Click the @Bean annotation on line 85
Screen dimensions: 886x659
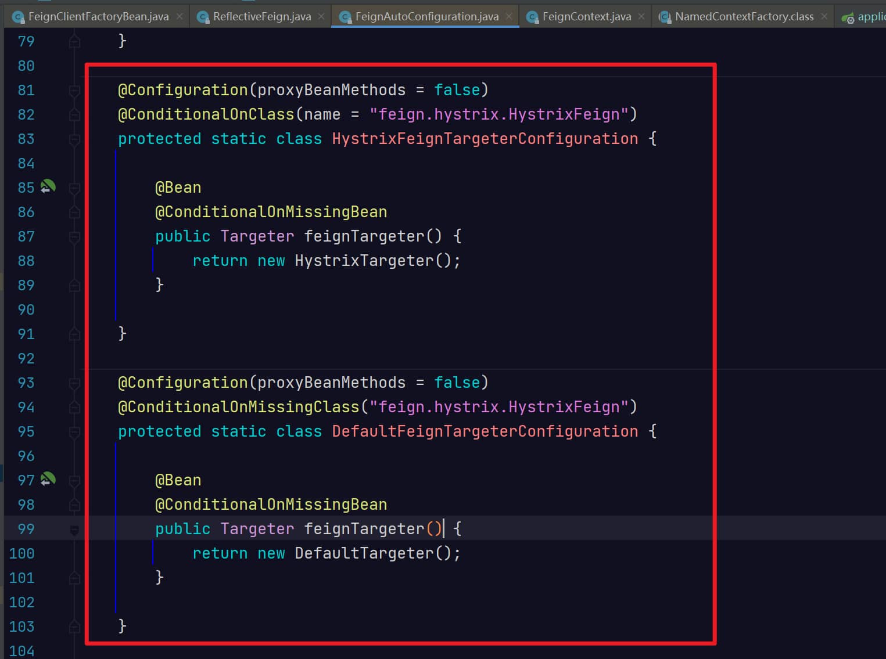click(x=178, y=188)
